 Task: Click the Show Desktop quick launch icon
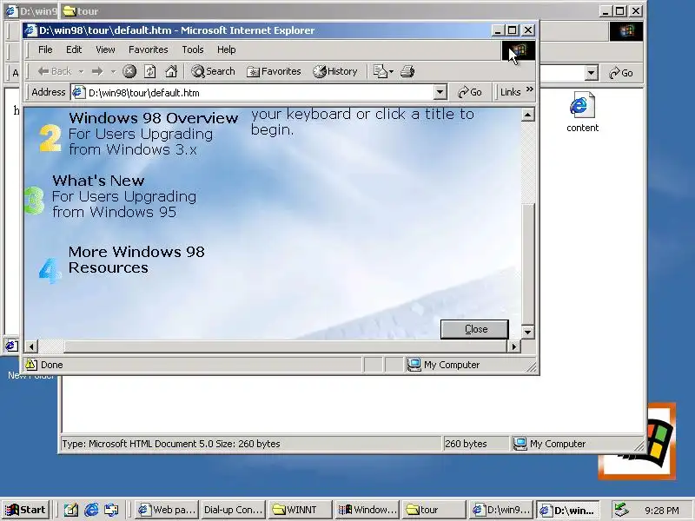(71, 510)
